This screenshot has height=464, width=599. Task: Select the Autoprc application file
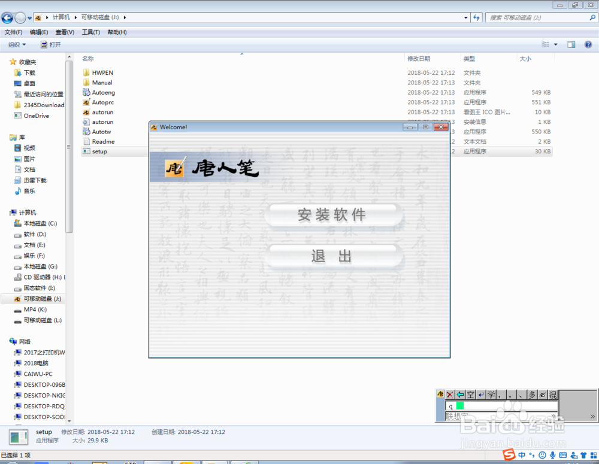(98, 102)
